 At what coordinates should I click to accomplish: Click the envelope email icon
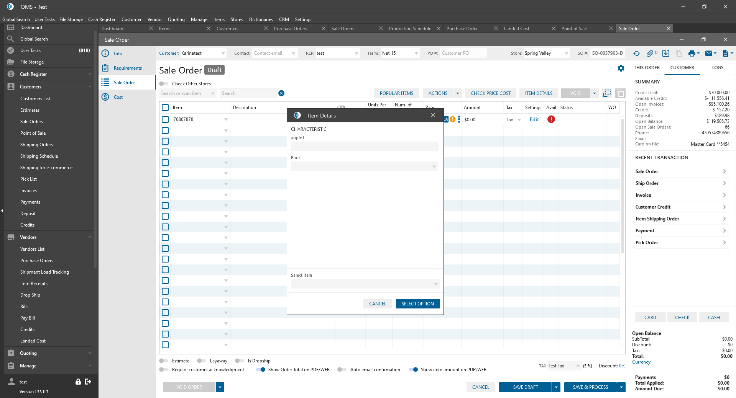pos(709,54)
